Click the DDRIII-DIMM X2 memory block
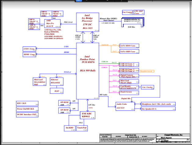Image resolution: width=192 pixels, height=145 pixels. point(132,22)
